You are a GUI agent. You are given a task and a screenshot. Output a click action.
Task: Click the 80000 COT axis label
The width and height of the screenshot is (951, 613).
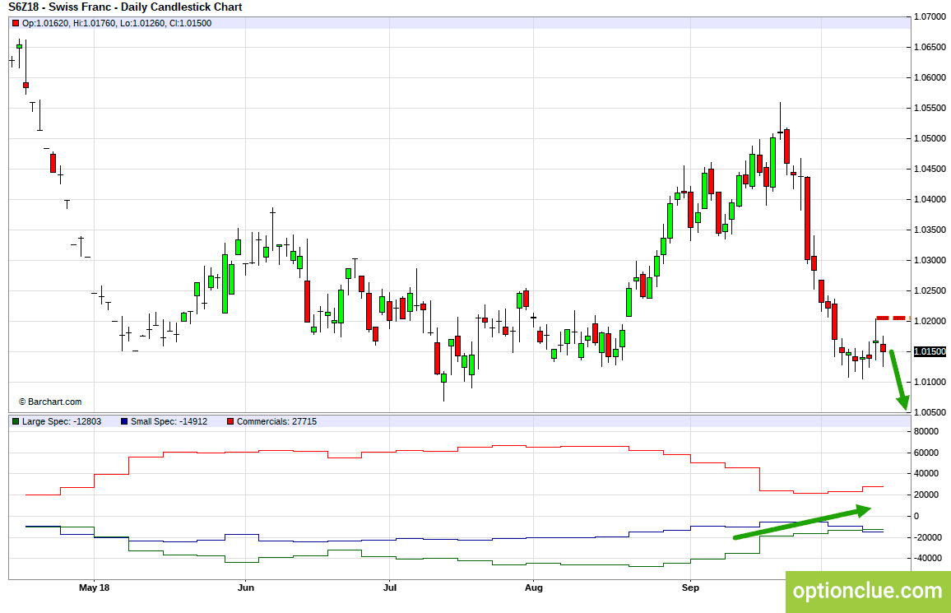[926, 431]
